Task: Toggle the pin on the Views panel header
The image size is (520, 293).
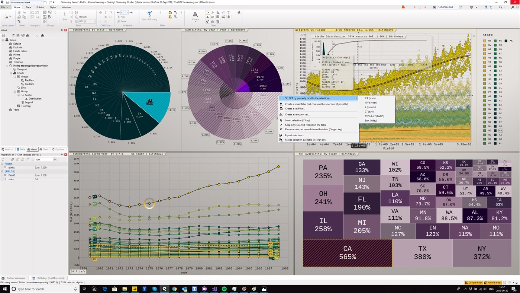Action: click(x=62, y=30)
